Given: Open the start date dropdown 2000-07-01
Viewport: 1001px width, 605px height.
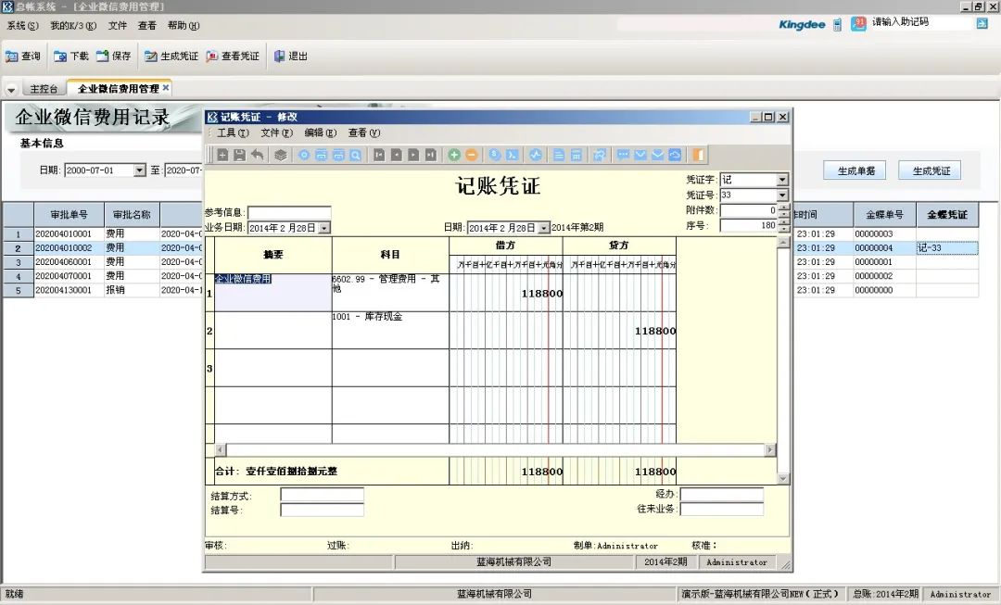Looking at the screenshot, I should tap(140, 170).
